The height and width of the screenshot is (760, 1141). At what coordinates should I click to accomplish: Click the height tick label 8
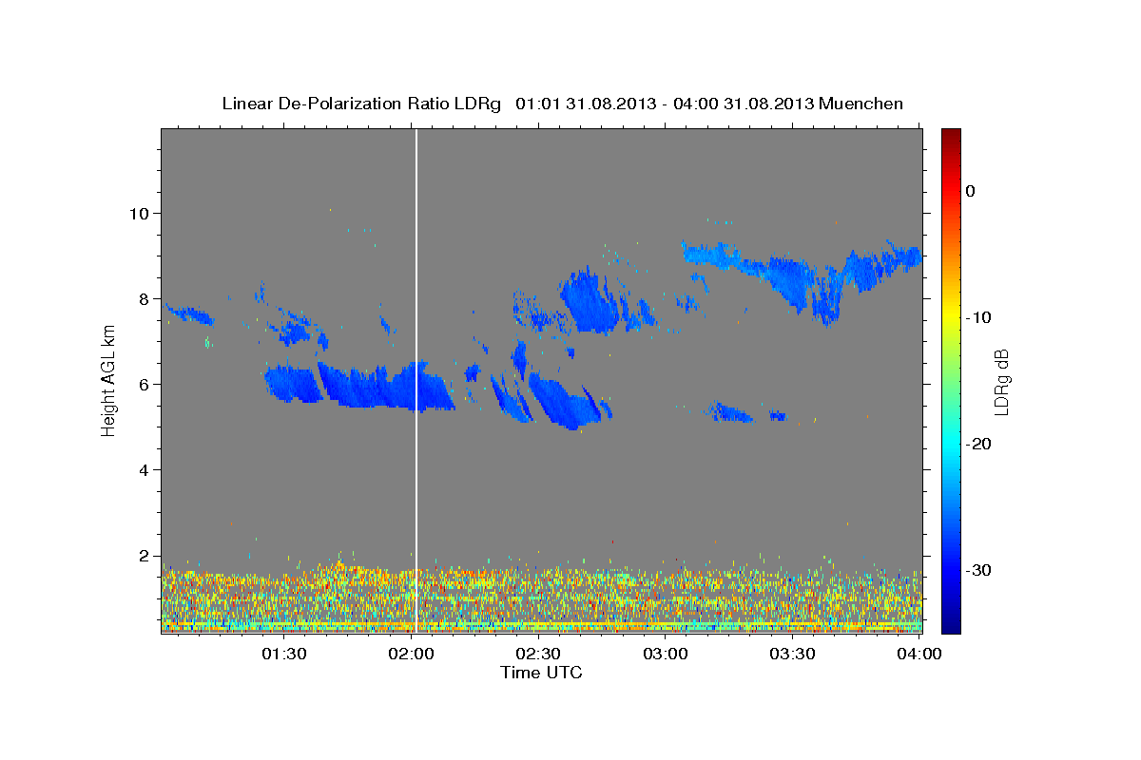144,298
